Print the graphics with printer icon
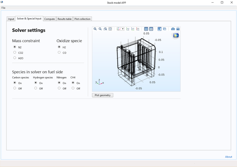This screenshot has width=237, height=167. 178,29
